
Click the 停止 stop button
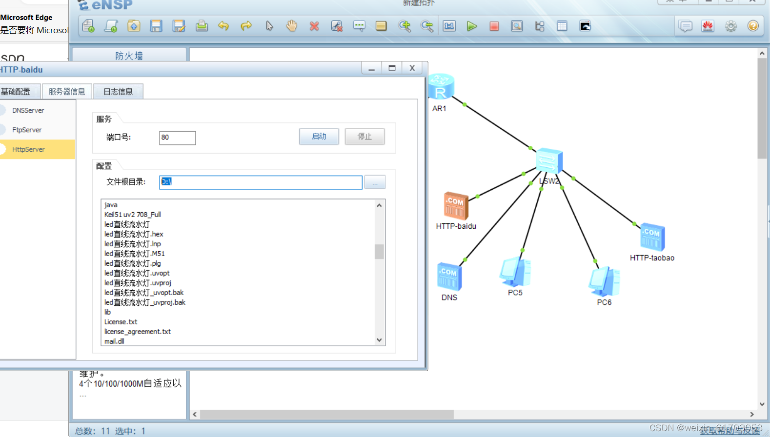pyautogui.click(x=365, y=137)
